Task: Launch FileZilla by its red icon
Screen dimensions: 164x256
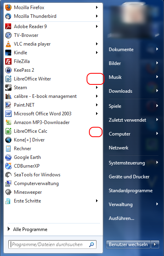Action: pyautogui.click(x=8, y=61)
